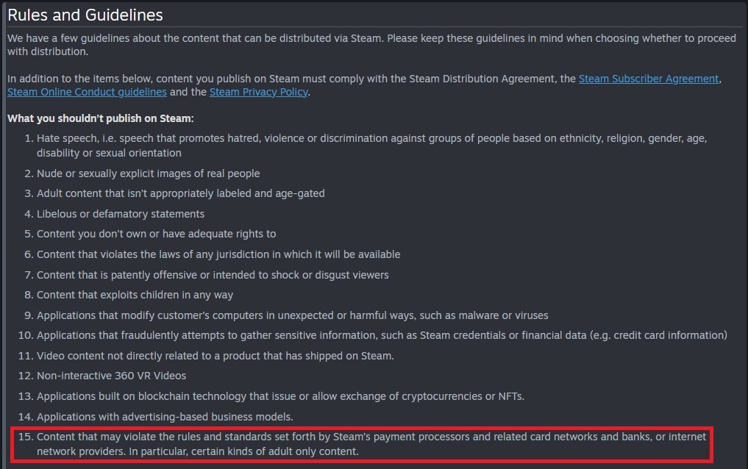Select the rule on fraudulently gathering sensitive information
748x469 pixels.
click(382, 335)
